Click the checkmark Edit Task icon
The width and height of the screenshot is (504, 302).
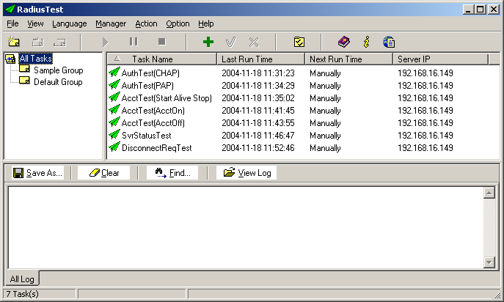231,42
